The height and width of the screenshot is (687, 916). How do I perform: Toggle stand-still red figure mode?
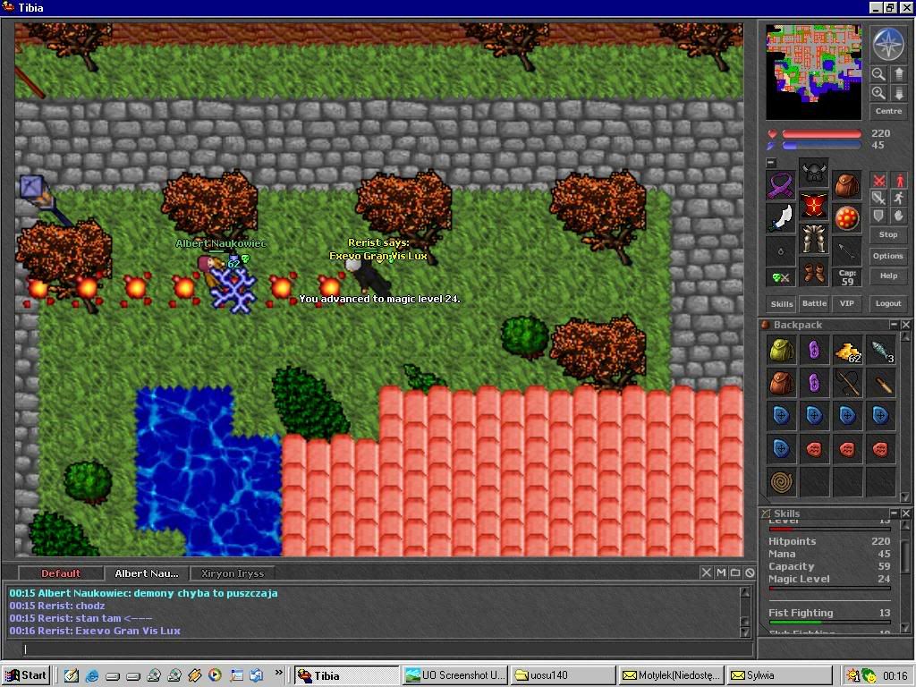click(x=899, y=180)
